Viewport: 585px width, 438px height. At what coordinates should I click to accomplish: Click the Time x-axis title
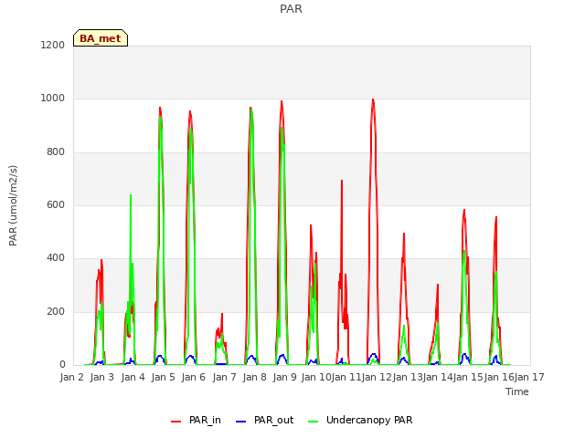pos(517,391)
